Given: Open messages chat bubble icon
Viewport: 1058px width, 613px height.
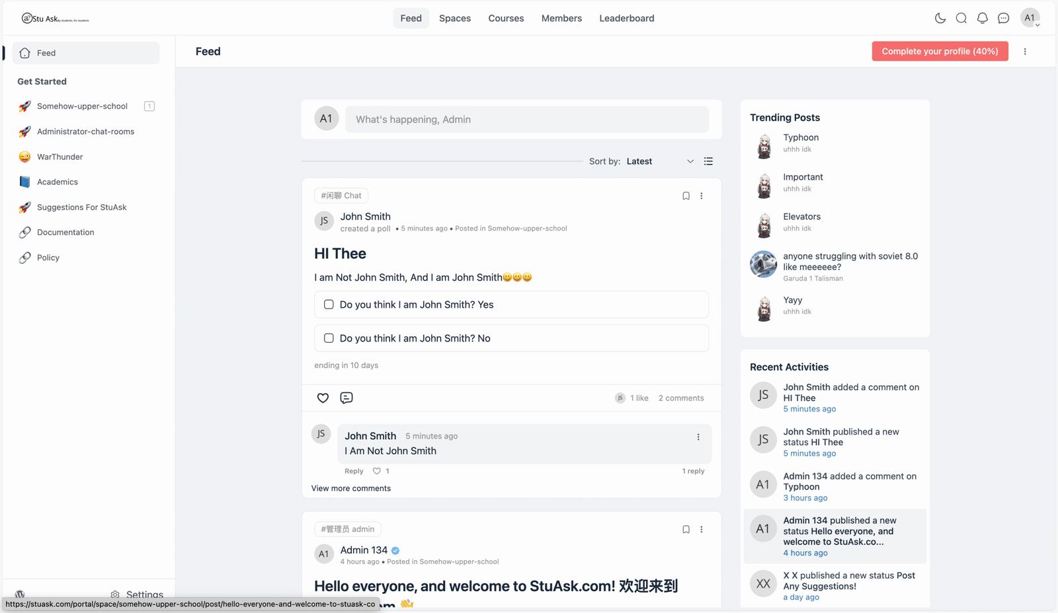Looking at the screenshot, I should point(1003,18).
